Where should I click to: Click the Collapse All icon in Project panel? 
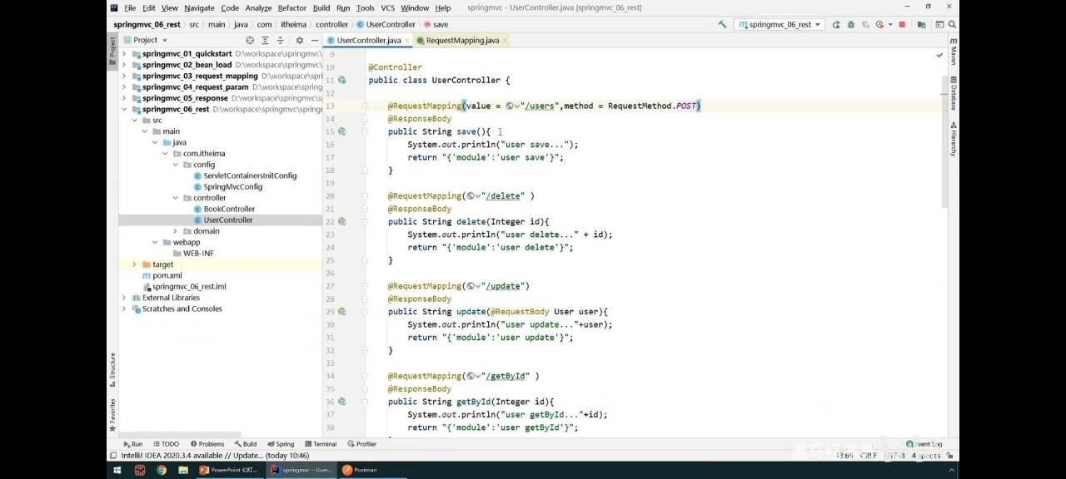tap(279, 40)
